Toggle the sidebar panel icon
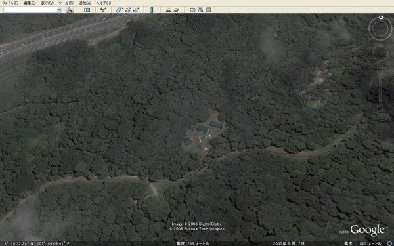The width and height of the screenshot is (394, 246). tap(87, 10)
